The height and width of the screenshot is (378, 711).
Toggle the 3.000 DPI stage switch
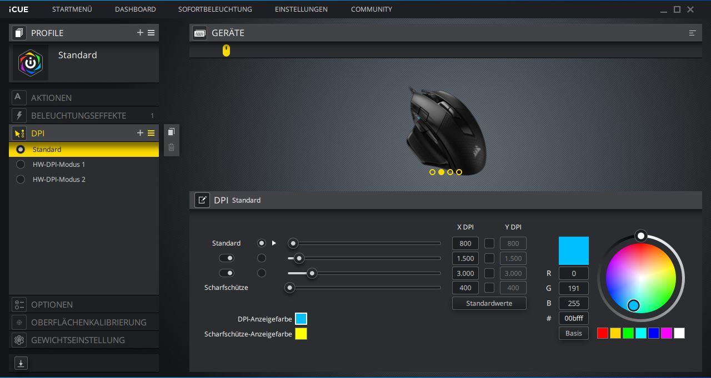tap(227, 273)
